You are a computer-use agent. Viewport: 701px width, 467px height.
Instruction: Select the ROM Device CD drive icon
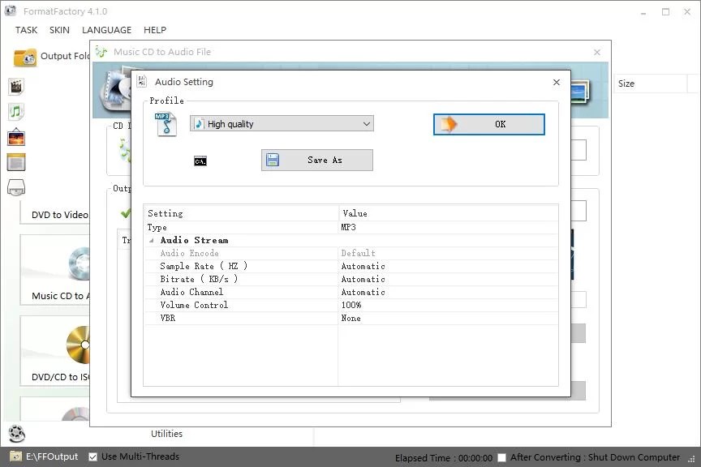click(x=15, y=187)
